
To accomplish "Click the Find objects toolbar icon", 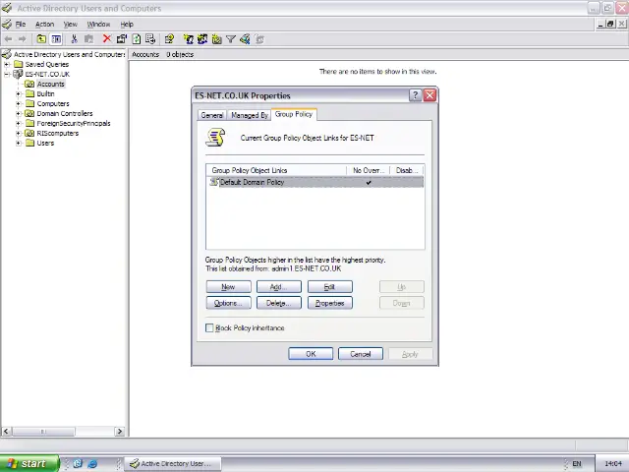I will [245, 39].
